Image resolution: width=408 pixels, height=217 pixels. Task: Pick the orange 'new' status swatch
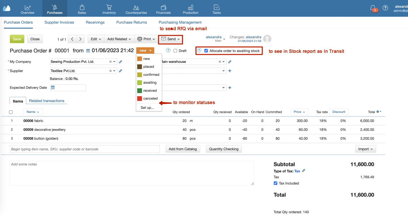pyautogui.click(x=140, y=59)
